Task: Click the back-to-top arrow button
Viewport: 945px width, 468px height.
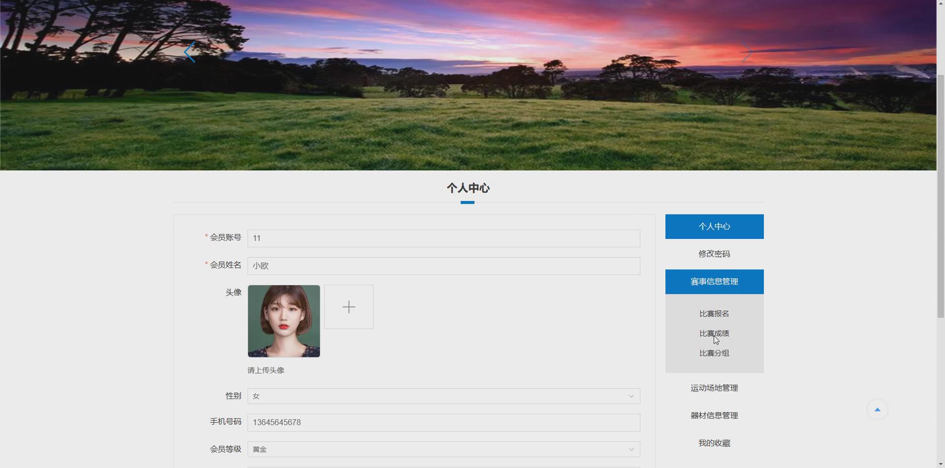Action: coord(878,409)
